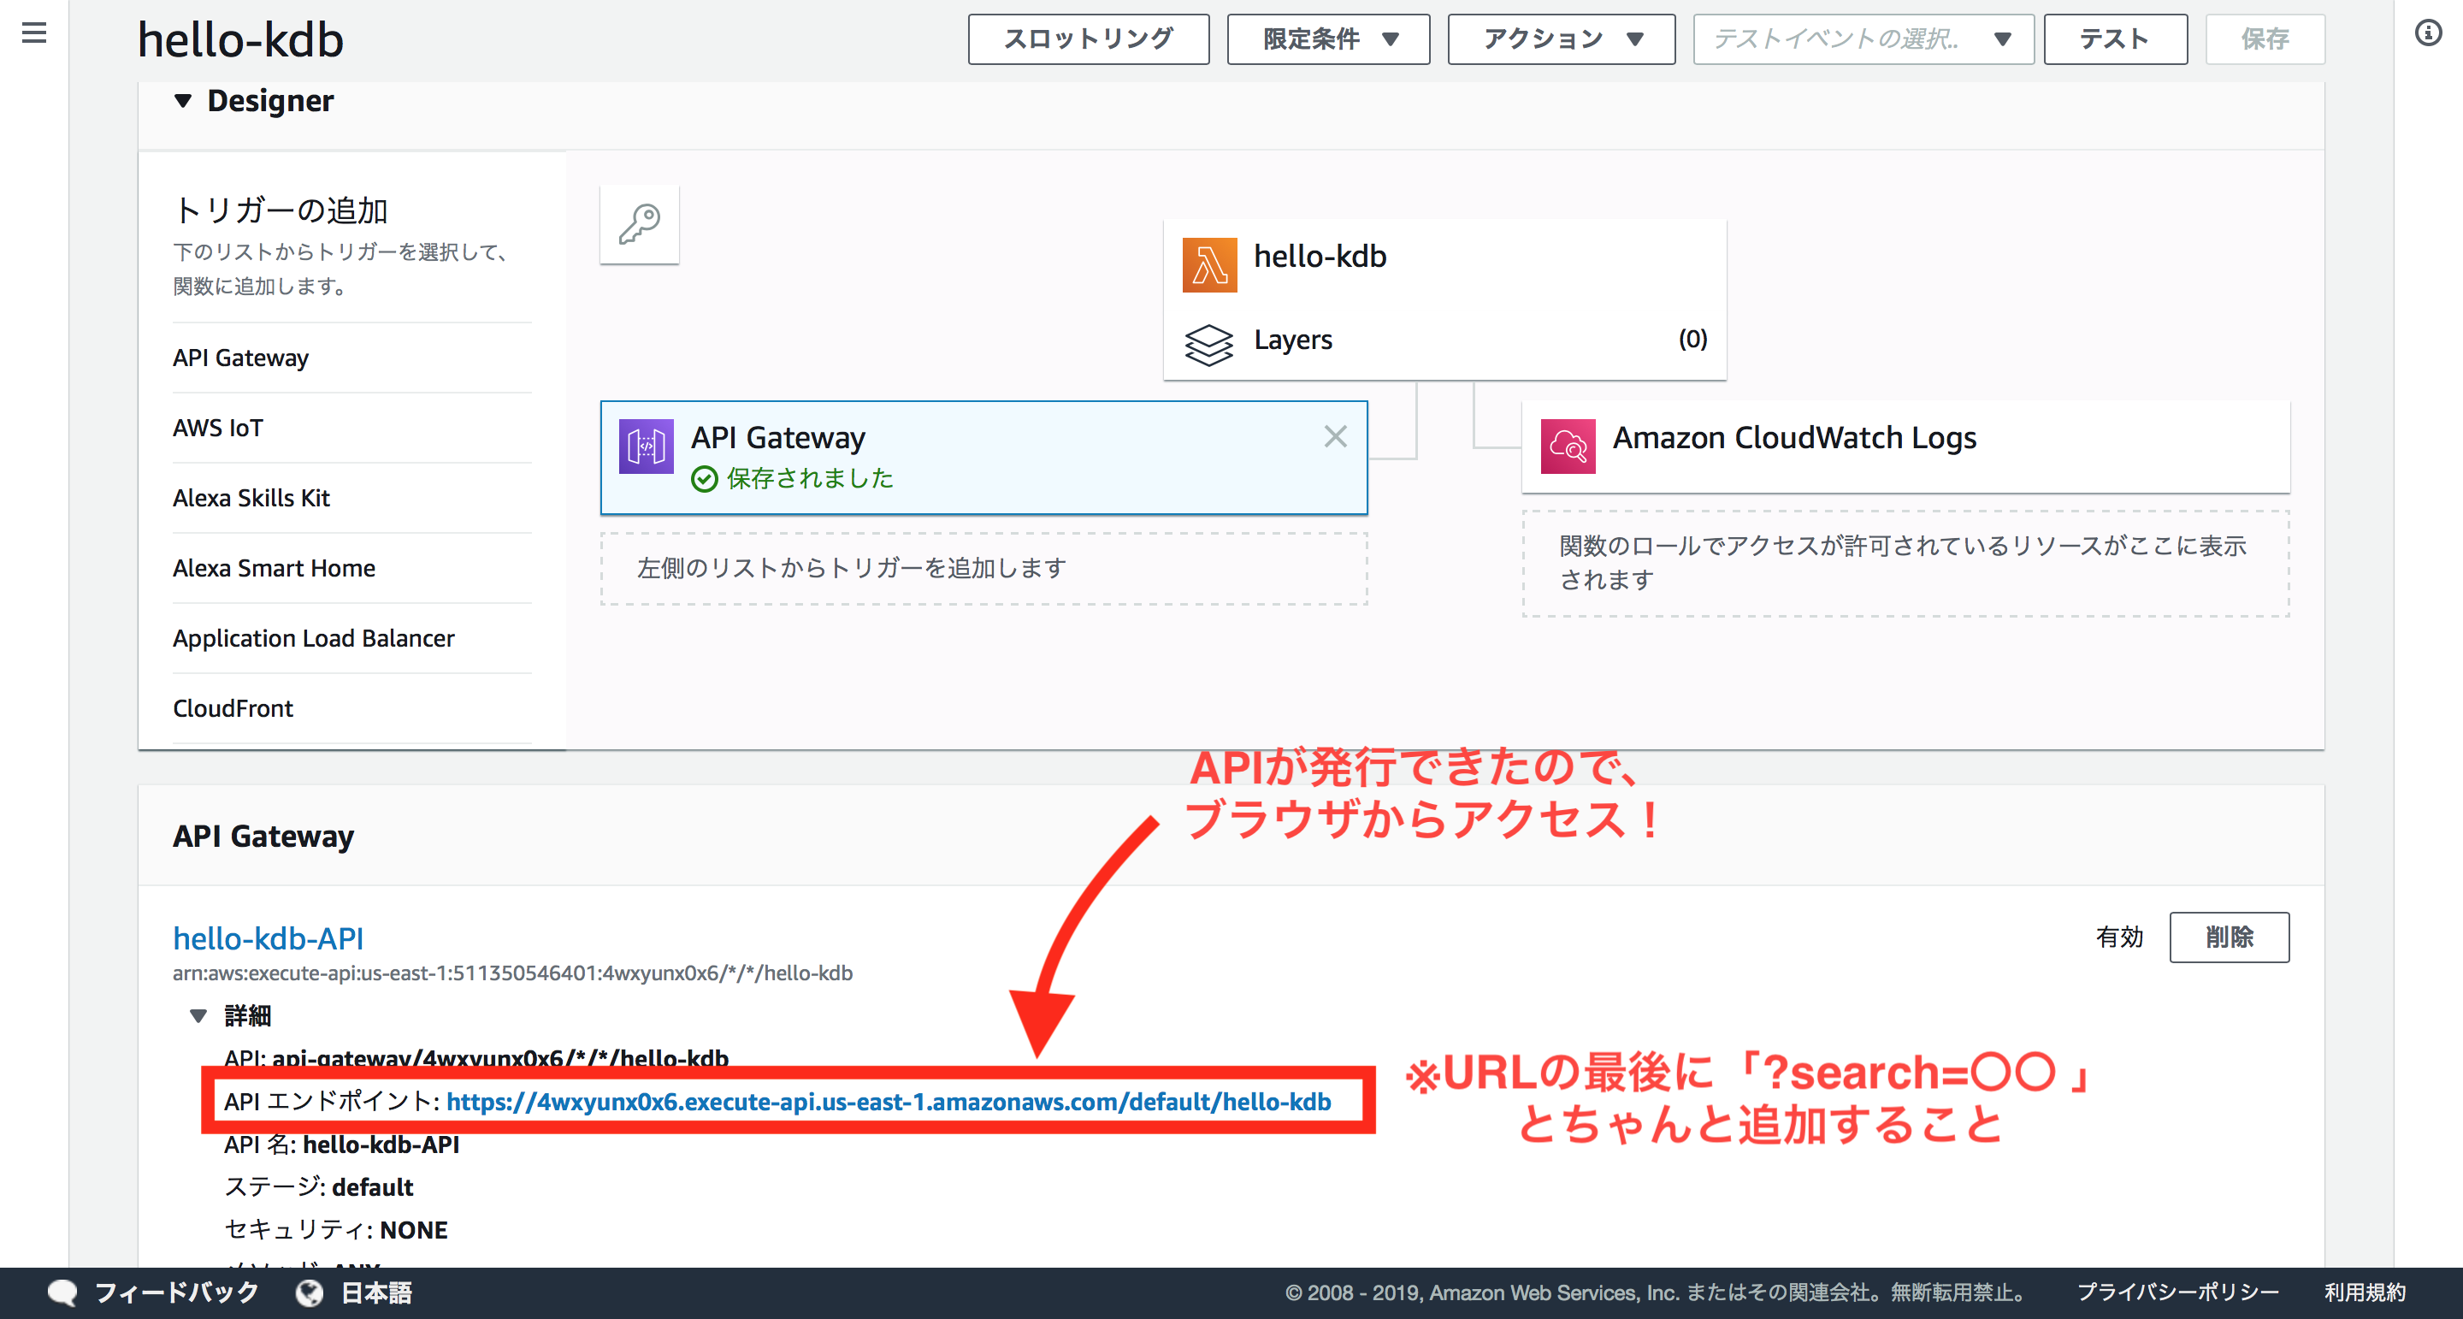
Task: Click the テスト button
Action: pos(2115,39)
